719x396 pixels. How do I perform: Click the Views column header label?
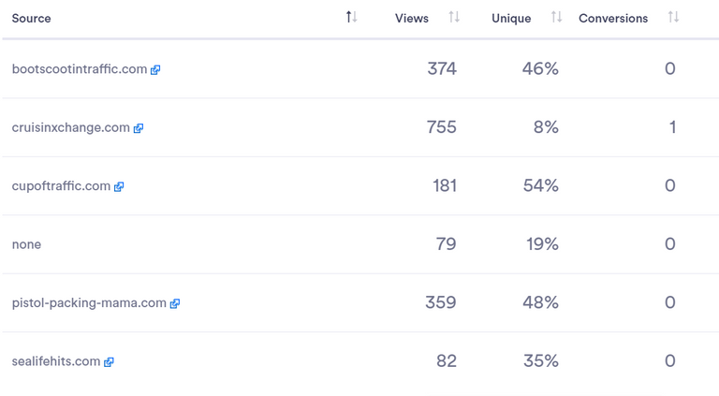tap(412, 19)
